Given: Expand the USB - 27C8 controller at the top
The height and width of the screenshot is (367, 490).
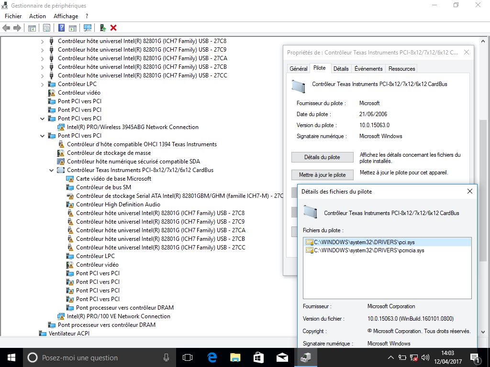Looking at the screenshot, I should [x=43, y=41].
